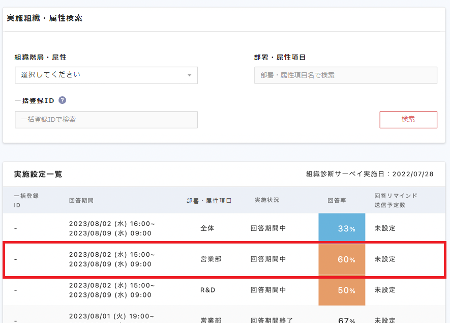Image resolution: width=450 pixels, height=323 pixels.
Task: Select 営業部 in the highlighted row
Action: coord(211,259)
